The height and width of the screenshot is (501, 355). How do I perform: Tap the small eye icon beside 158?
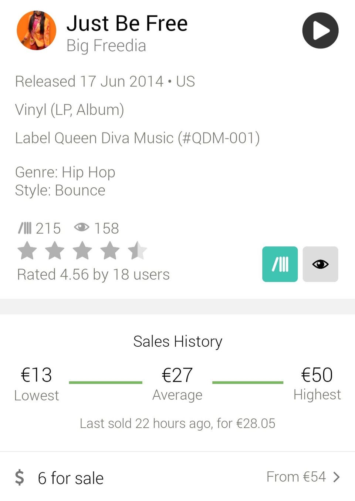81,227
